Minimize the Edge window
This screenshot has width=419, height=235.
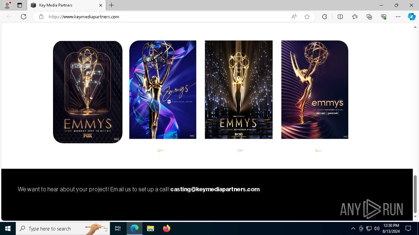pos(381,5)
